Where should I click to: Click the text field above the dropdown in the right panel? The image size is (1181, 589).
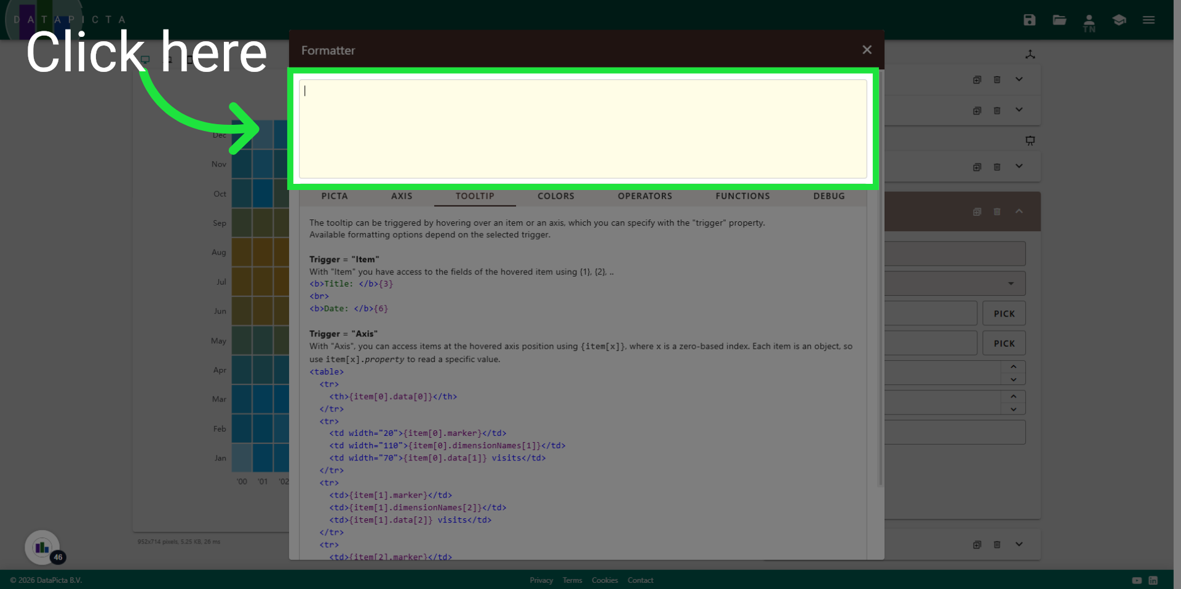pos(955,253)
